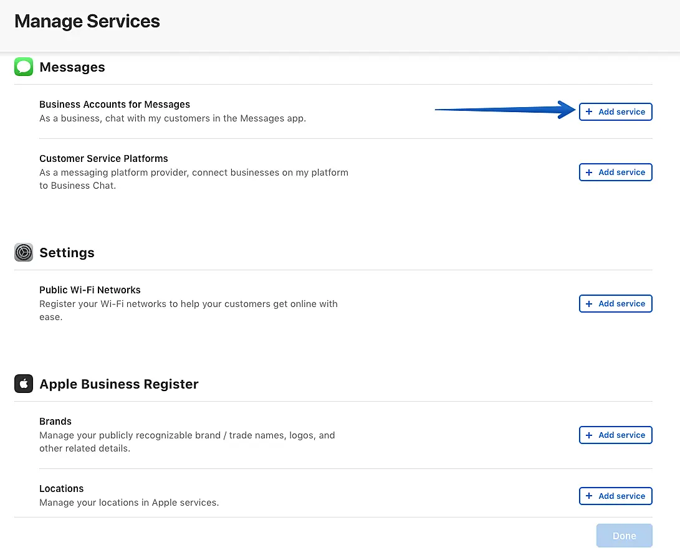Click the green Messages app icon
The height and width of the screenshot is (553, 680).
coord(24,67)
